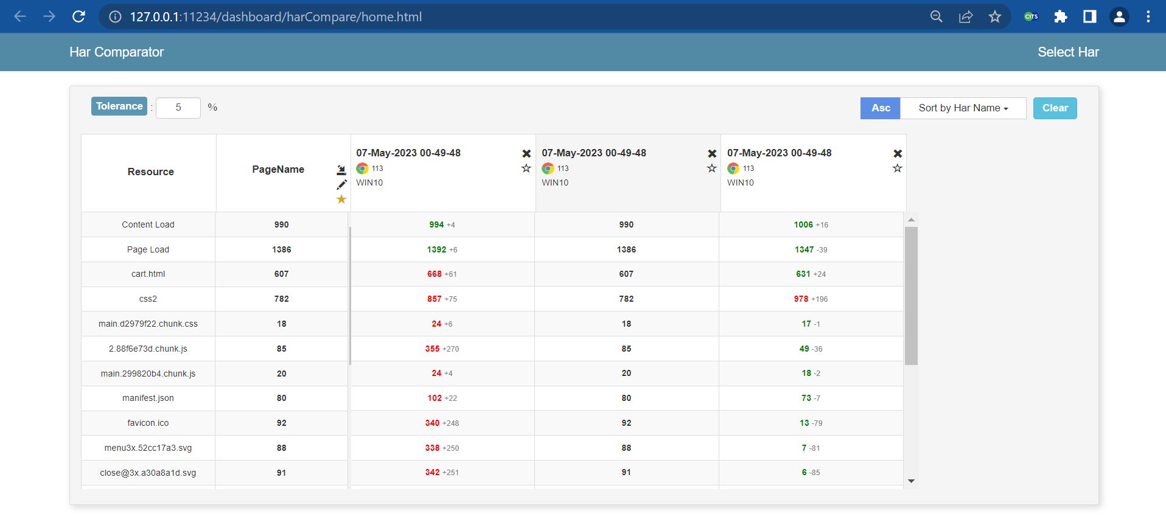
Task: Click the 6 -85 close@3x svg value
Action: point(811,473)
